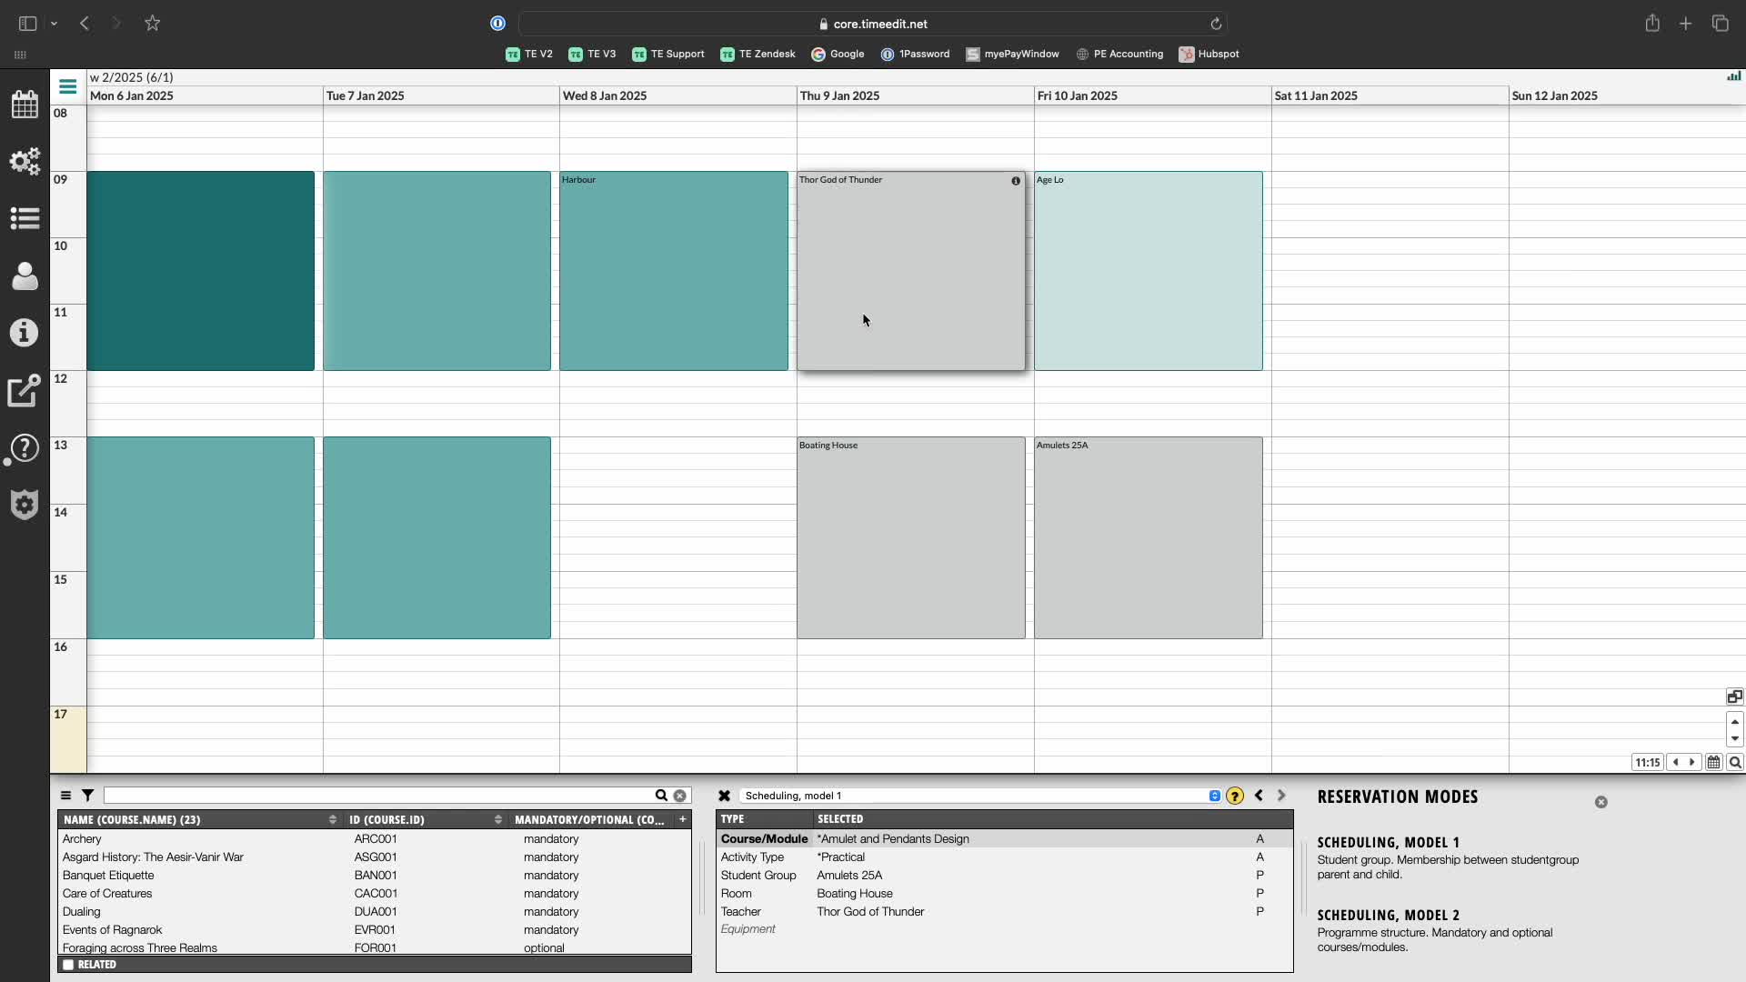The width and height of the screenshot is (1746, 982).
Task: Click the dark teal Monday morning booking
Action: coord(200,270)
